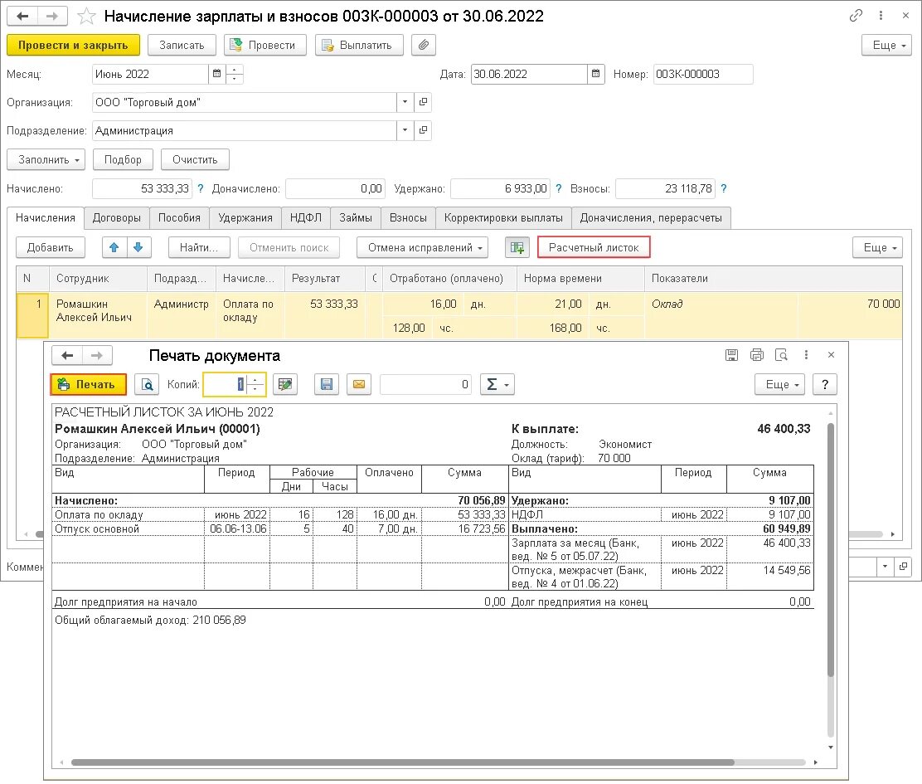Image resolution: width=922 pixels, height=784 pixels.
Task: Click printer icon in print window header
Action: click(x=756, y=354)
